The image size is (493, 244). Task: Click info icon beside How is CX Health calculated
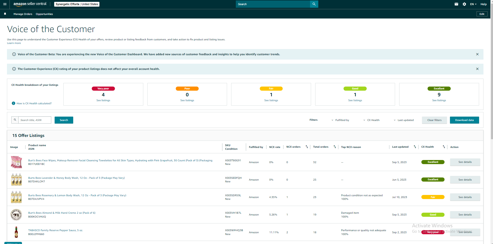click(x=13, y=103)
